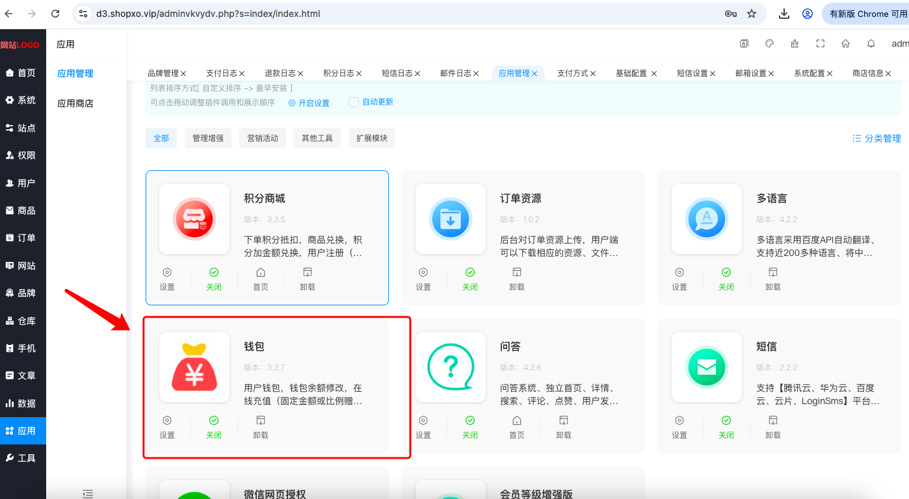Close the 品牌管理 tab
The height and width of the screenshot is (499, 909).
click(183, 73)
